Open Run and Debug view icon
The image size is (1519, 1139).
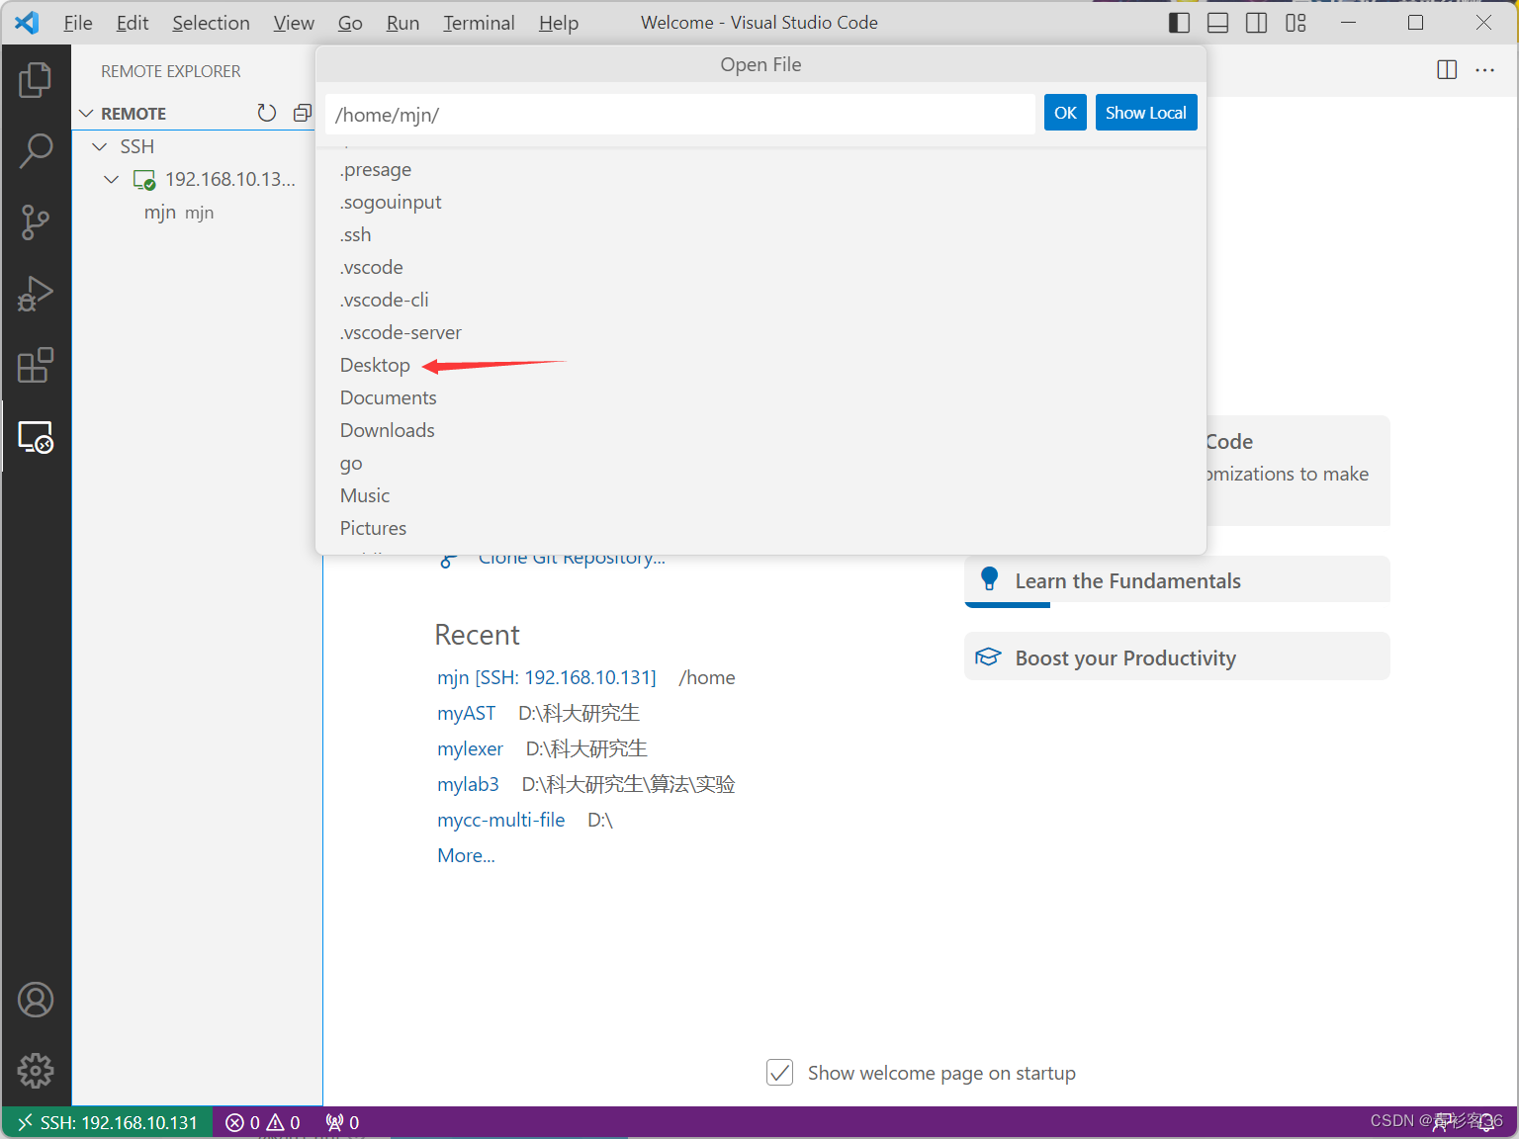tap(36, 294)
